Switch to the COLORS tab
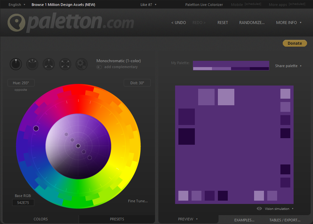313x224 pixels. point(41,219)
